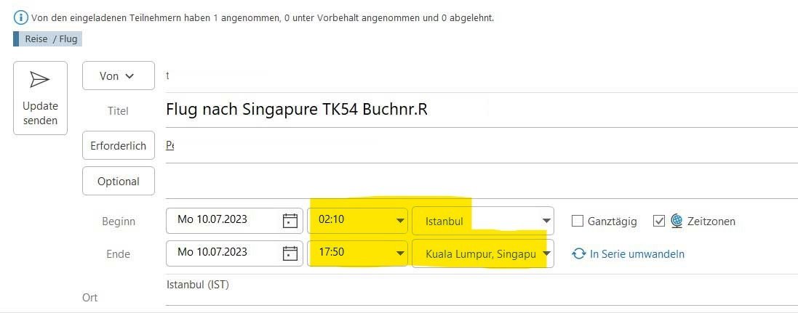The height and width of the screenshot is (313, 798).
Task: Uncheck the Zeitzonen checkbox
Action: coord(659,221)
